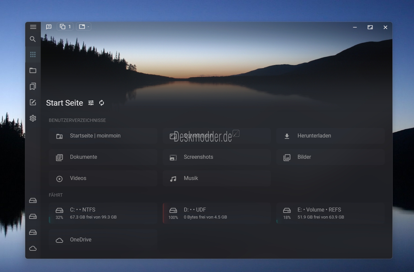This screenshot has height=272, width=414.
Task: Open drive D: UDF card
Action: 217,213
